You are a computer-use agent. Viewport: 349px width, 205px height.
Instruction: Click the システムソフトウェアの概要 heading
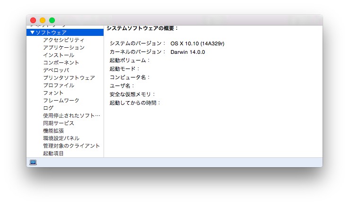pyautogui.click(x=142, y=28)
